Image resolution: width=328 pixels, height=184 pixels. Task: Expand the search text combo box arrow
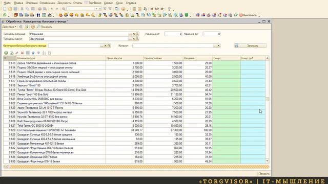[x=96, y=9]
